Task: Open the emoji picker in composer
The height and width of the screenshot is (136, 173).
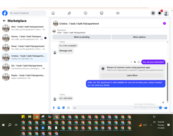Action: [160, 108]
